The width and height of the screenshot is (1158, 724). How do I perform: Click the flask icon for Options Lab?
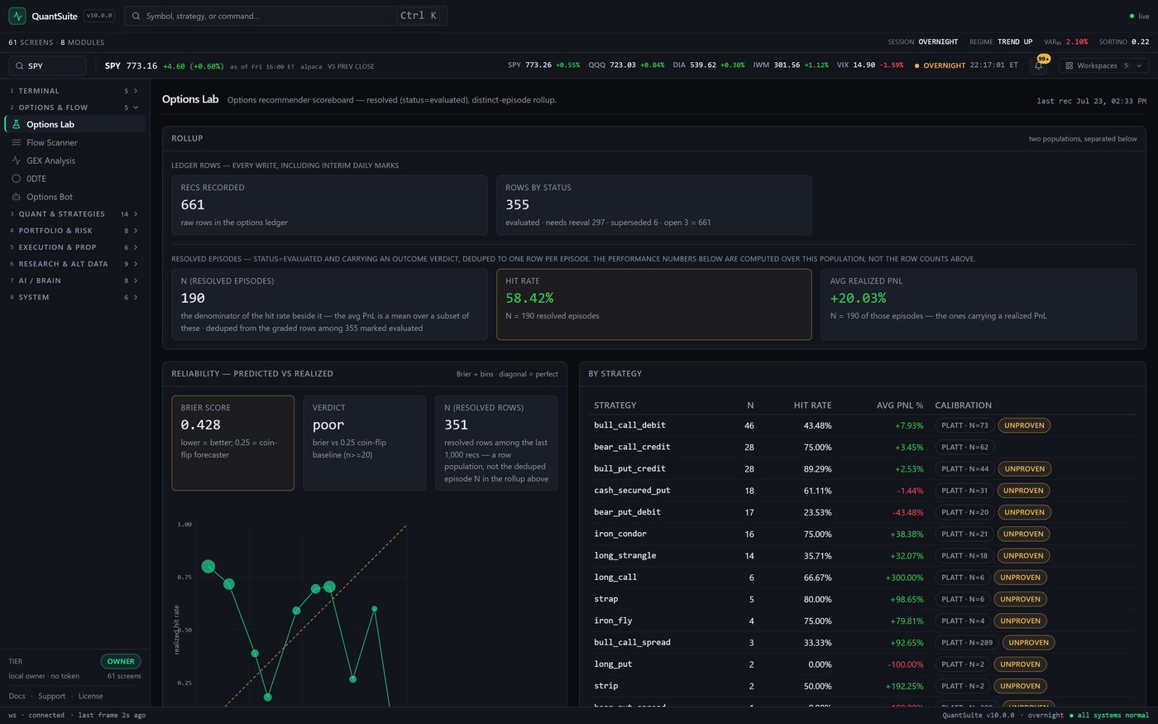pyautogui.click(x=16, y=124)
